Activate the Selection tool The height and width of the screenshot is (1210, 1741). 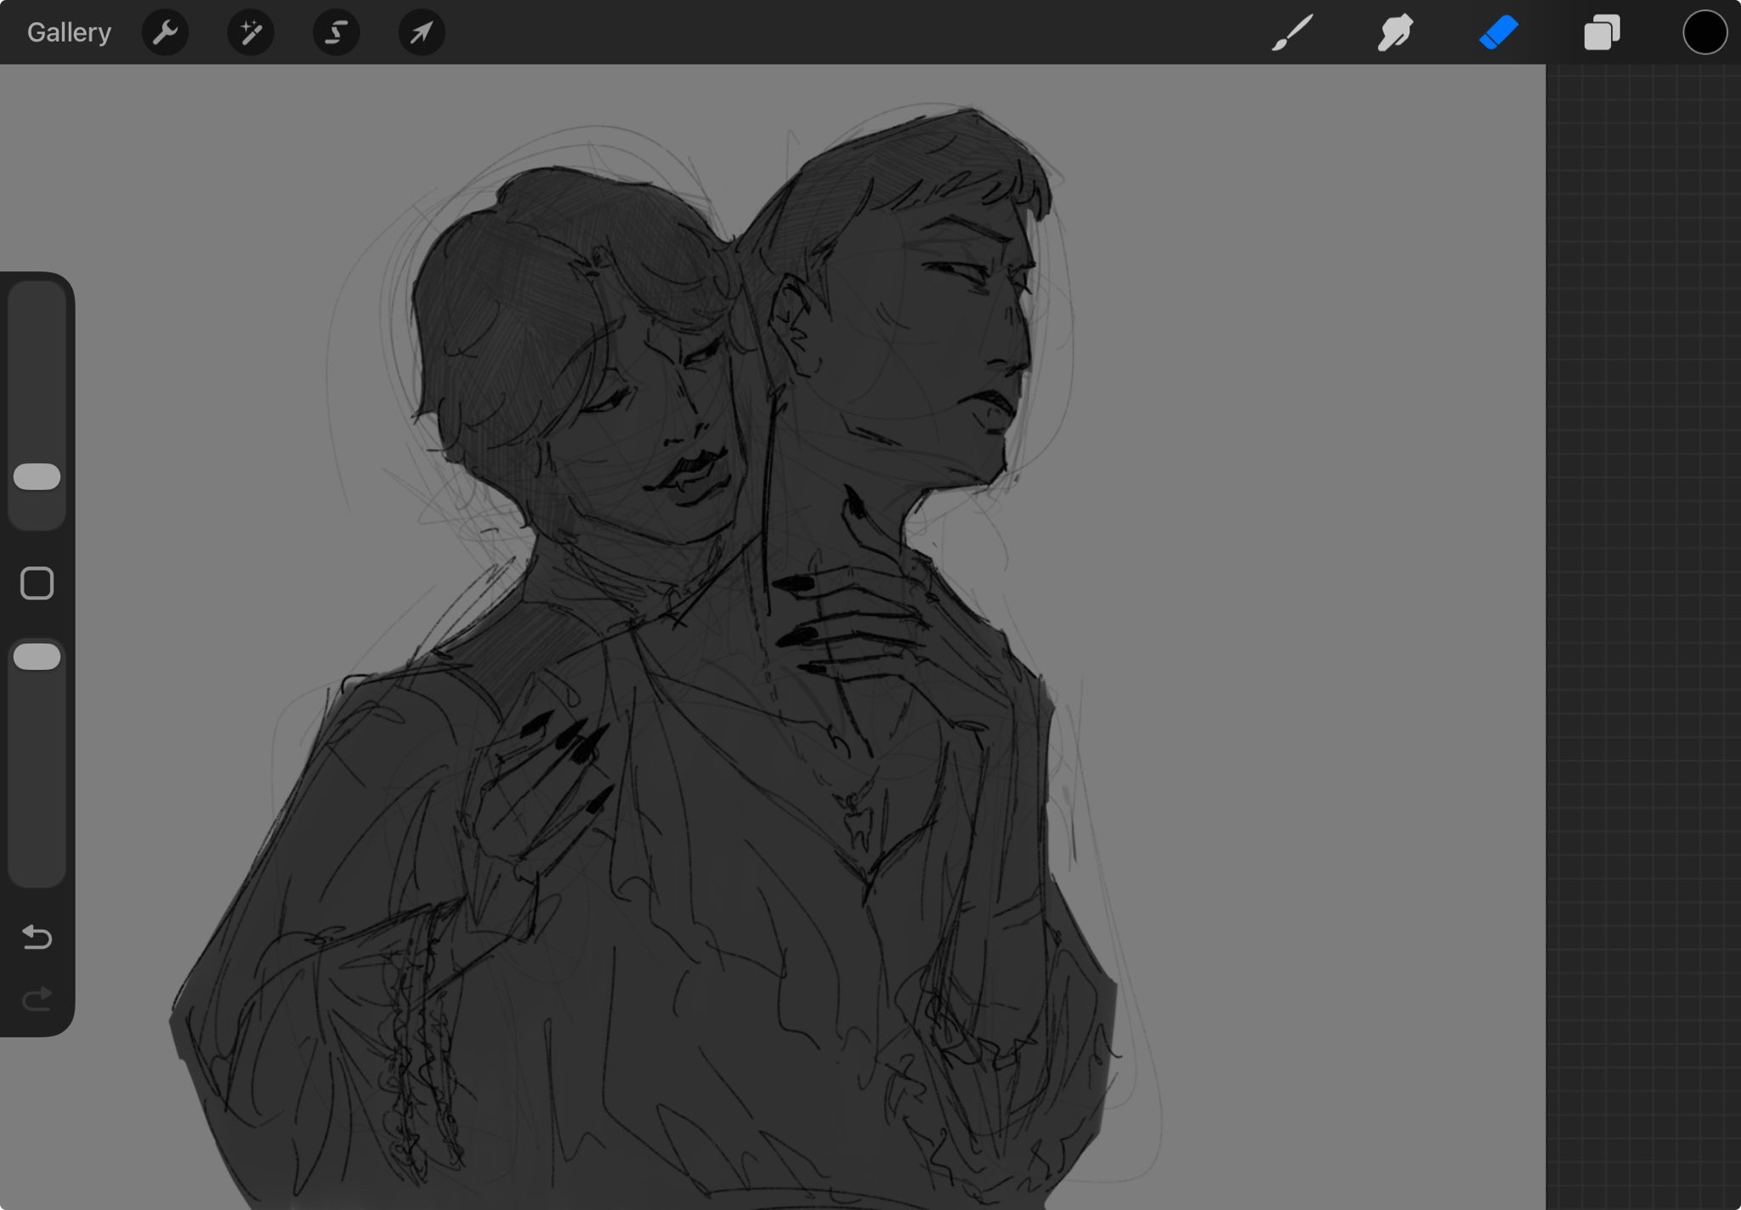pos(336,32)
